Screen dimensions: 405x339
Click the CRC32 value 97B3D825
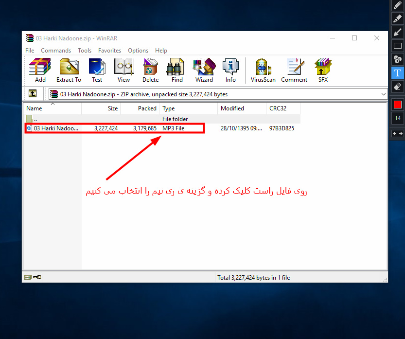pos(282,128)
